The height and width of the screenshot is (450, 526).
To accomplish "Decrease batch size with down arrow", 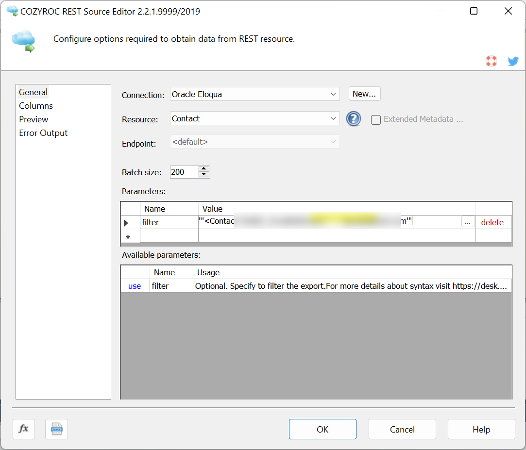I will (204, 175).
